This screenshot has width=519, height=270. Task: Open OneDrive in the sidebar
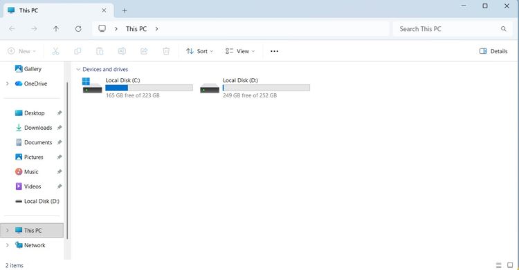click(31, 84)
